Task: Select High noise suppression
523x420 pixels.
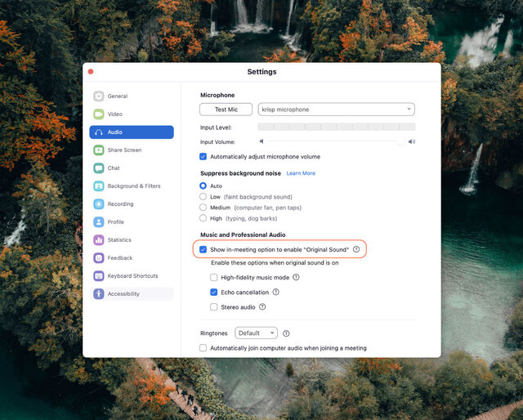Action: click(x=203, y=218)
